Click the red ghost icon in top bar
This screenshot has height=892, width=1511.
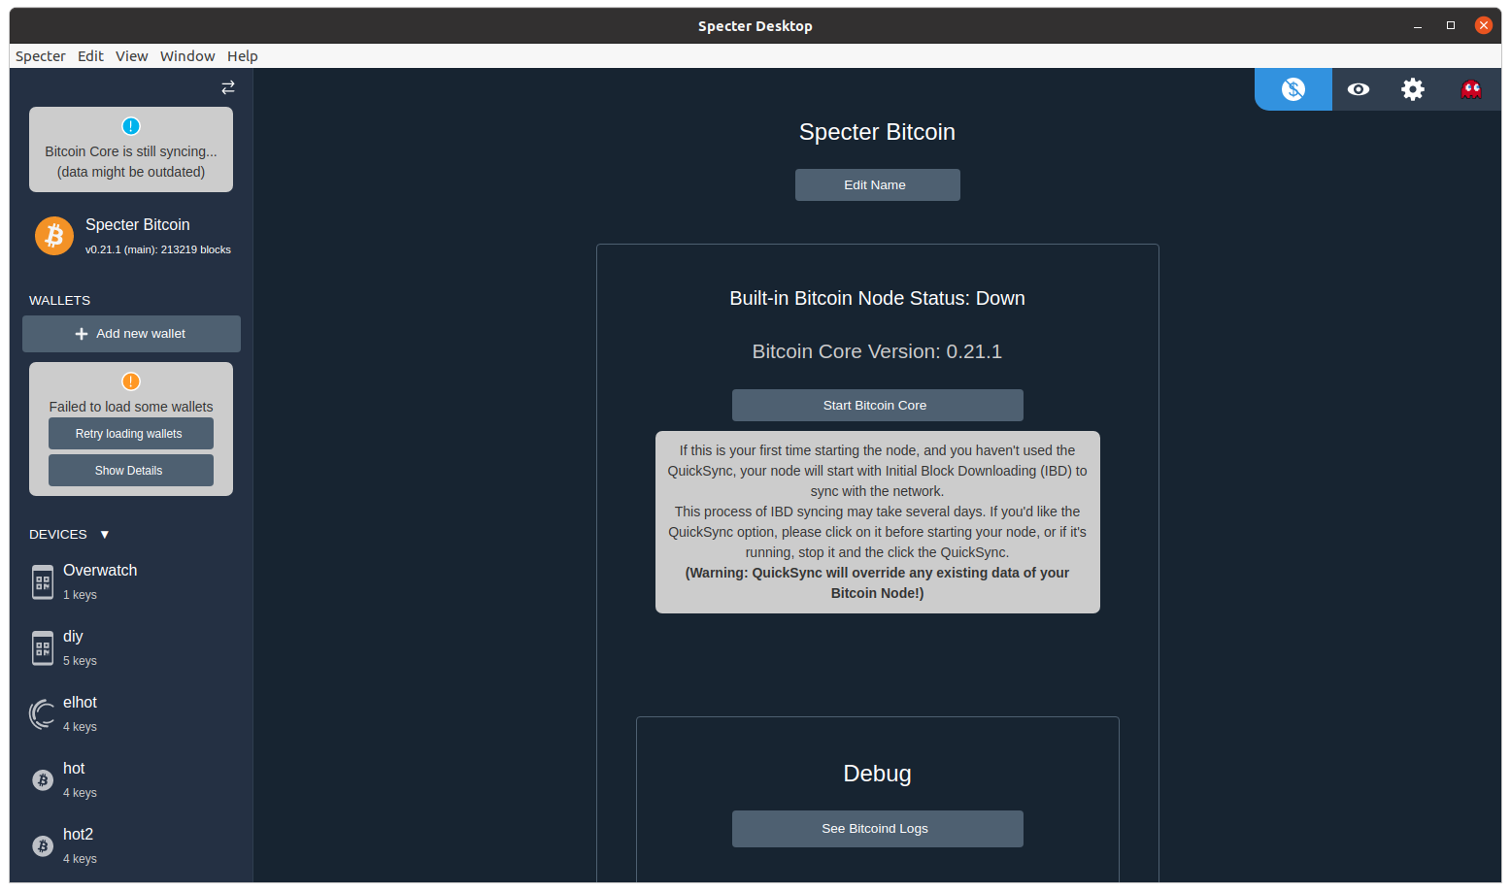[1471, 89]
